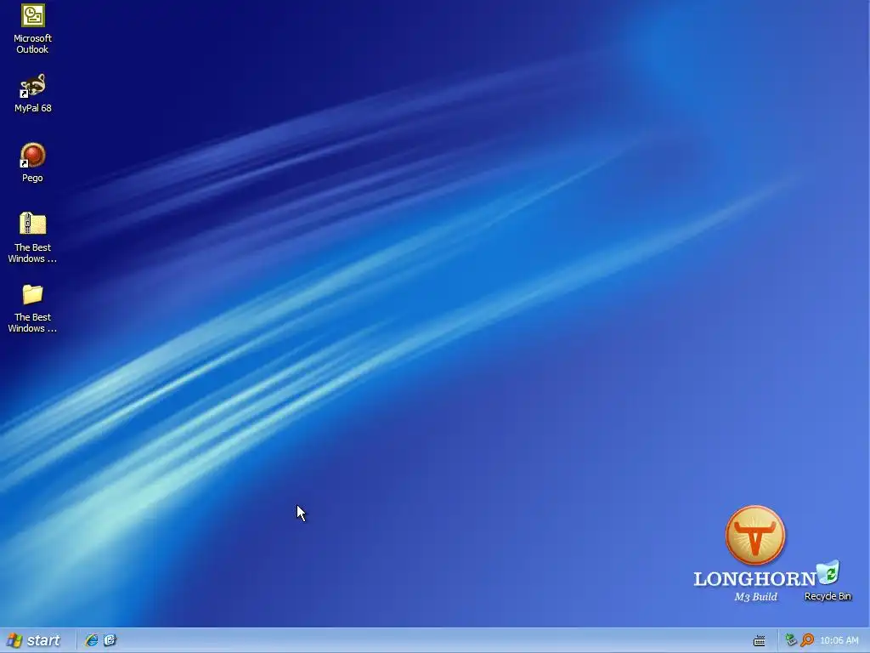Image resolution: width=870 pixels, height=653 pixels.
Task: Click the Safely Remove Hardware tray icon
Action: click(791, 640)
